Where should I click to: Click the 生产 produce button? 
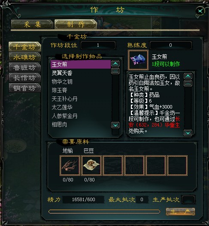[180, 211]
